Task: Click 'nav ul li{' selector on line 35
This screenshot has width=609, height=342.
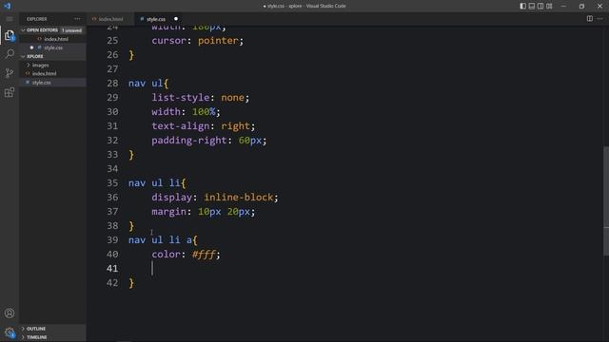Action: coord(157,183)
